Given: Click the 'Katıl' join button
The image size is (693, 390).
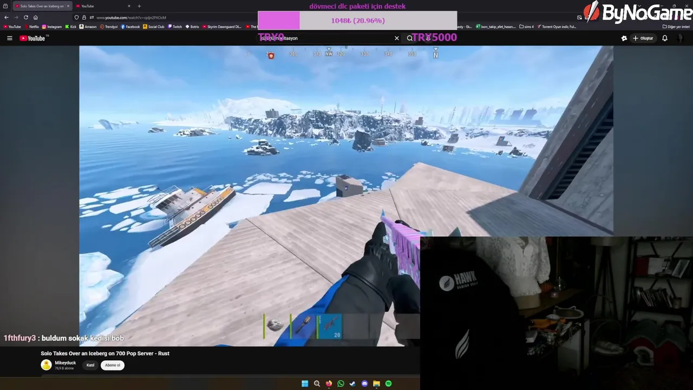Looking at the screenshot, I should pos(90,365).
